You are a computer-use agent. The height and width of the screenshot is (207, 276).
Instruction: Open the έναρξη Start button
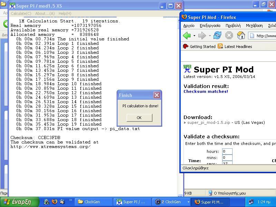(19, 202)
